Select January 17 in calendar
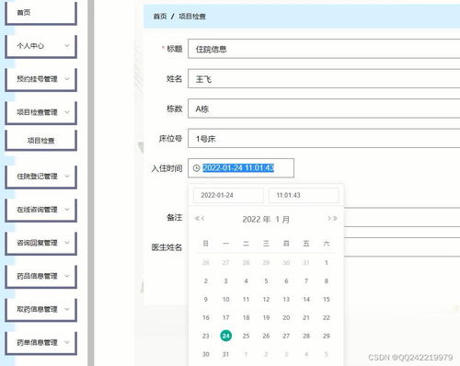The height and width of the screenshot is (366, 460). click(226, 317)
